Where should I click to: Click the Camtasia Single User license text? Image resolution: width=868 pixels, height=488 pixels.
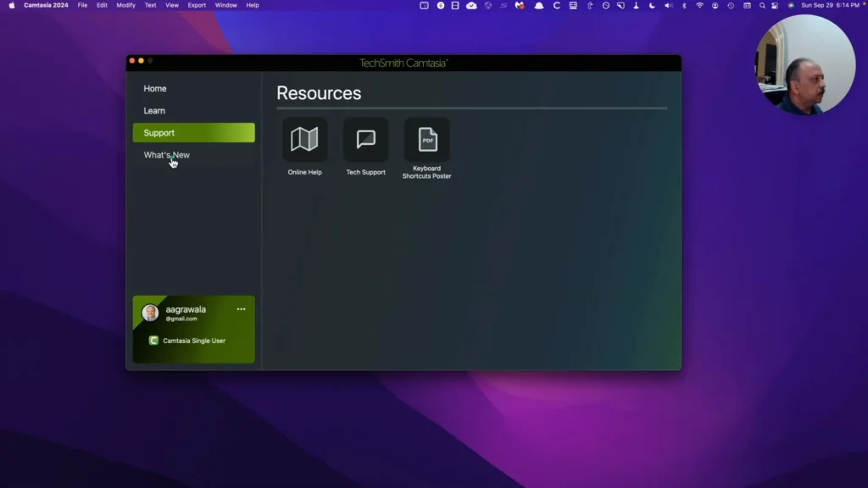(194, 341)
